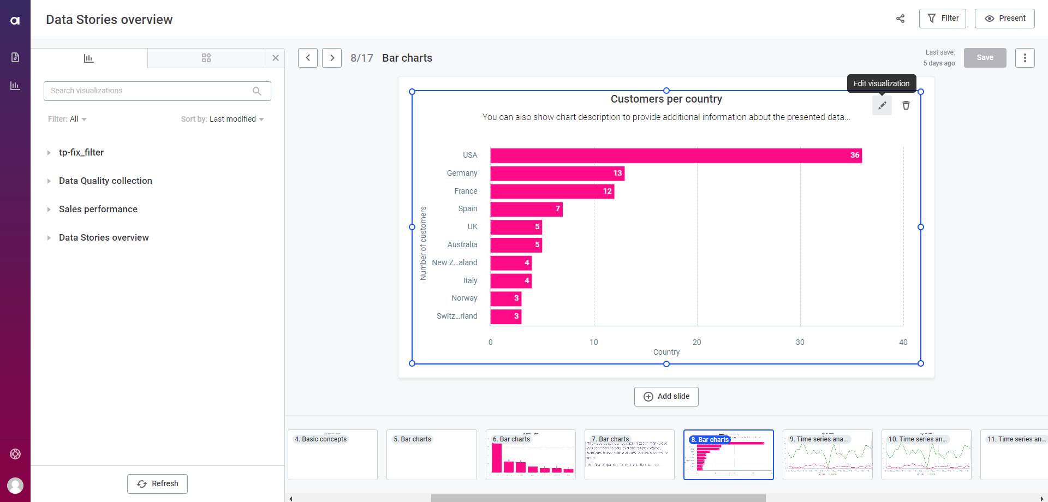Open the Filter: All dropdown
This screenshot has width=1048, height=502.
(67, 119)
